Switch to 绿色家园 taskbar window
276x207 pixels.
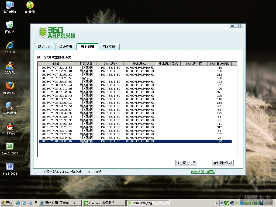coord(60,203)
